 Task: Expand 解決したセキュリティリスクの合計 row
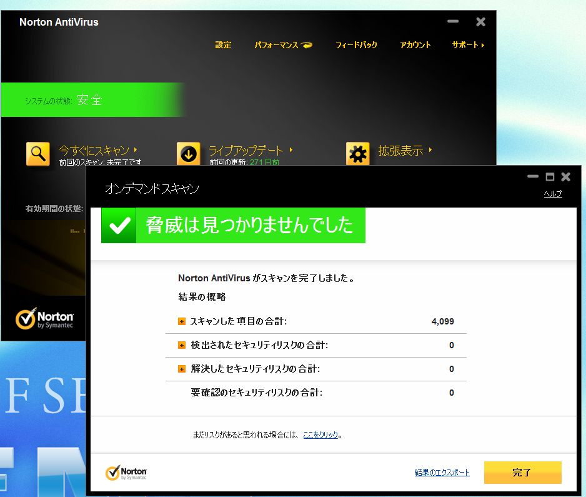pyautogui.click(x=182, y=369)
